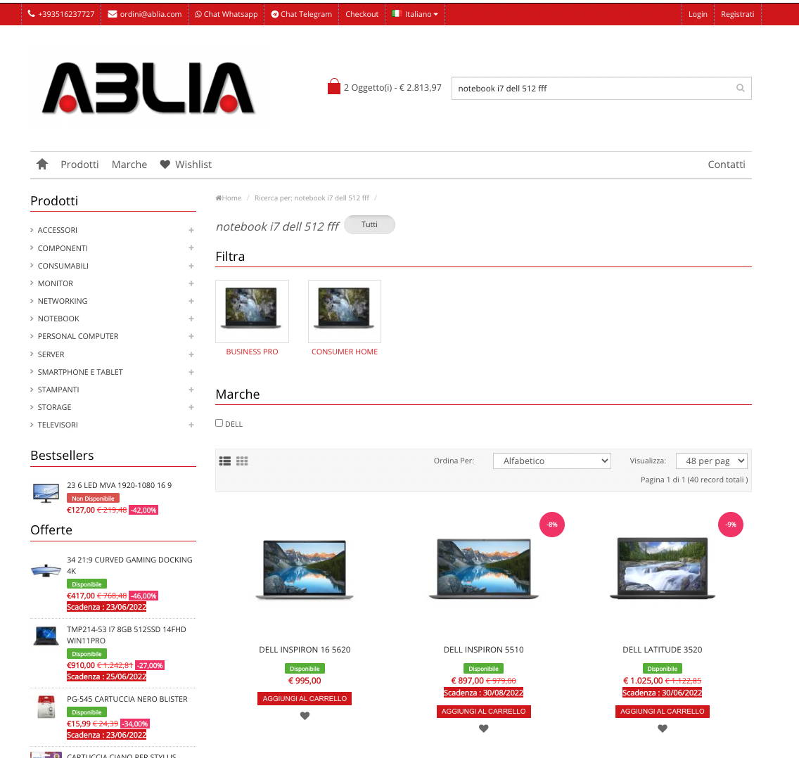
Task: Click the search magnifier icon
Action: (x=740, y=88)
